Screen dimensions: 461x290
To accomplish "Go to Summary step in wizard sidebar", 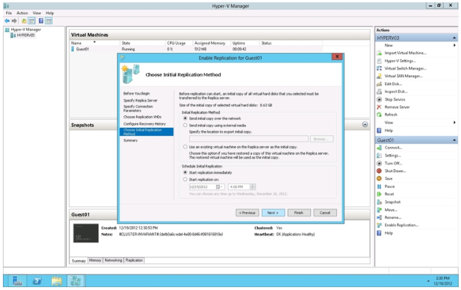I will (x=130, y=140).
